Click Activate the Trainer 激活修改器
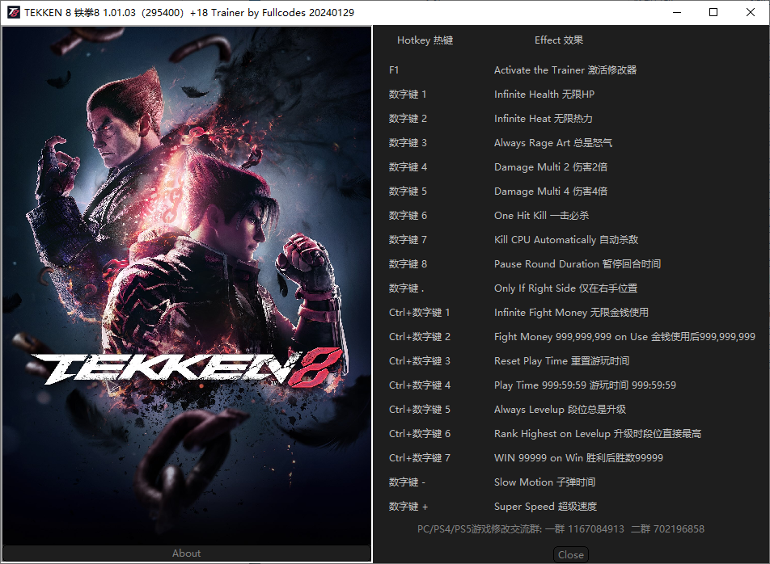Screen dimensions: 770x564 565,70
